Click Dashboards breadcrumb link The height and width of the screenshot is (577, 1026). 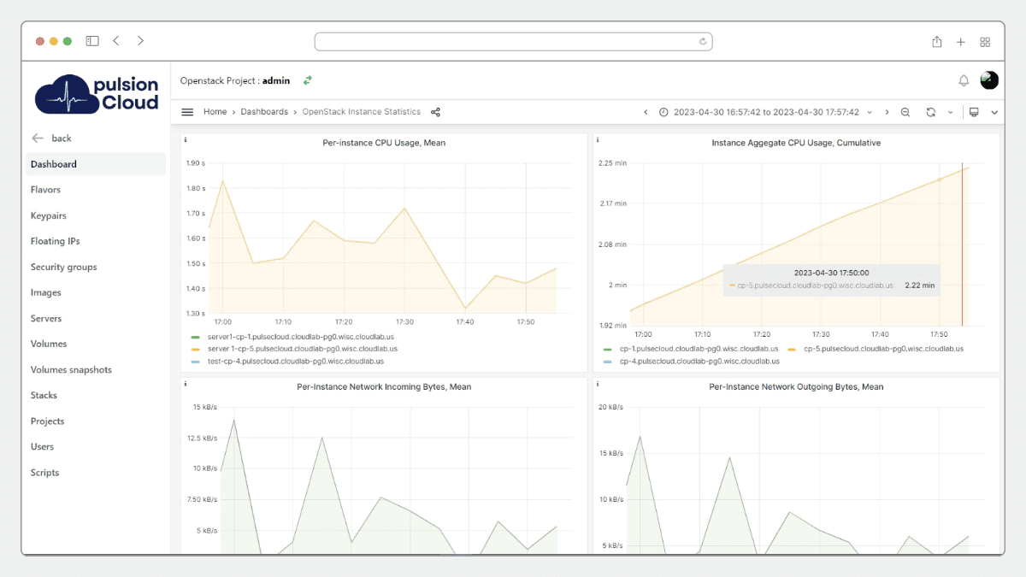[264, 112]
